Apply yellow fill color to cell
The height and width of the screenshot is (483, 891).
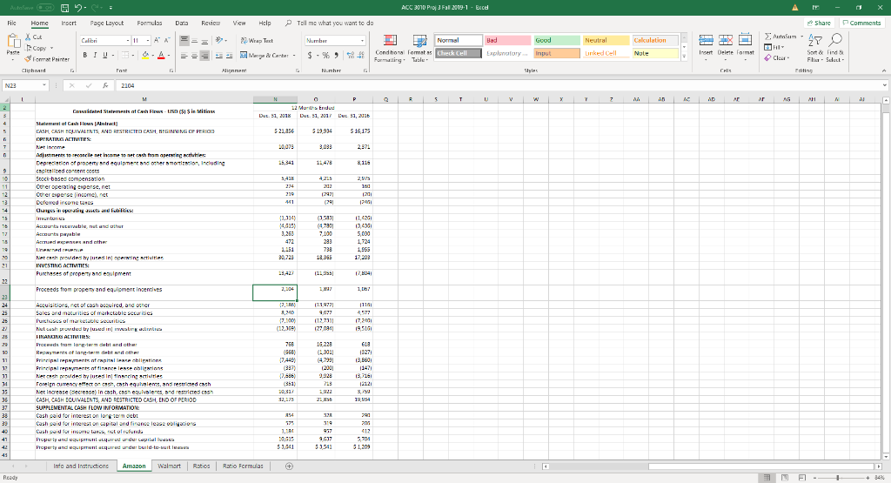(145, 55)
